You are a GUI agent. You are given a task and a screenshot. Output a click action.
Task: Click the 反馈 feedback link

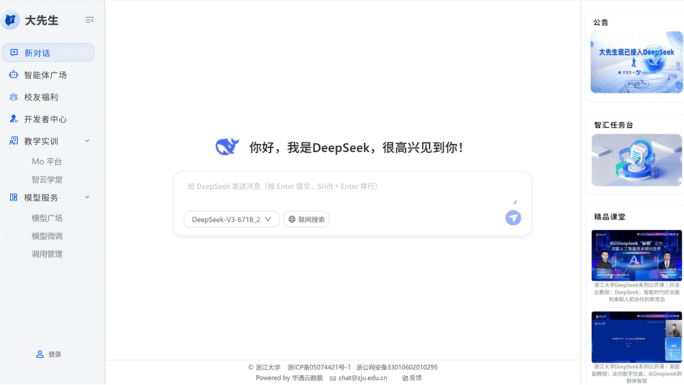[x=416, y=378]
